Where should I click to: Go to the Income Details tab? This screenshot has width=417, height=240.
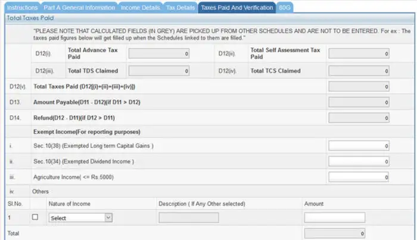(140, 8)
